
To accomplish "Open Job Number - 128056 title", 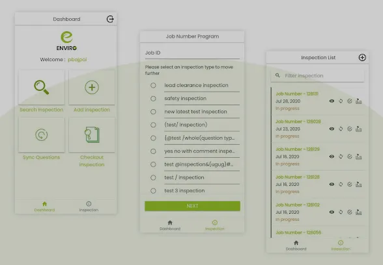I will [298, 233].
